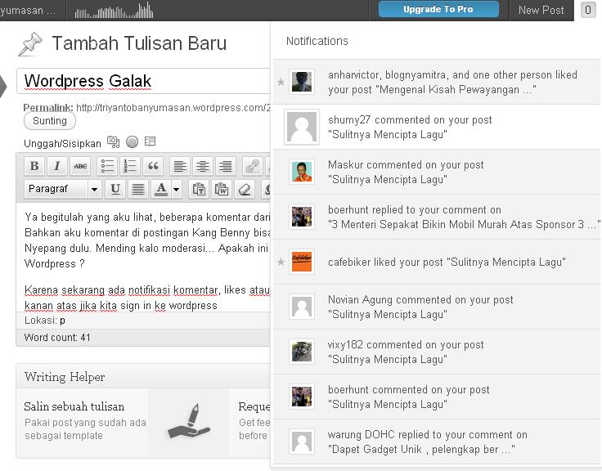The height and width of the screenshot is (471, 602).
Task: Apply italic formatting
Action: [56, 166]
